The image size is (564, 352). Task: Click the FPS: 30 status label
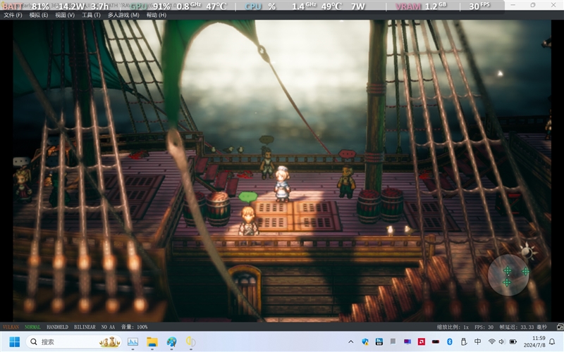tap(484, 327)
